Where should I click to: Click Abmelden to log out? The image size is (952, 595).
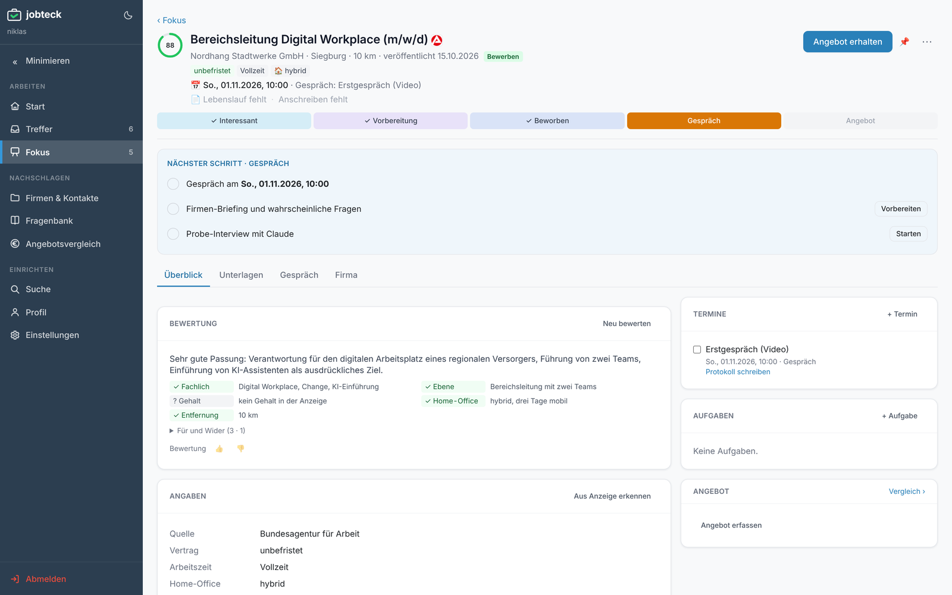pyautogui.click(x=71, y=579)
